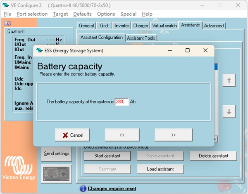The width and height of the screenshot is (248, 194).
Task: Switch to the Advanced tab
Action: (x=214, y=26)
